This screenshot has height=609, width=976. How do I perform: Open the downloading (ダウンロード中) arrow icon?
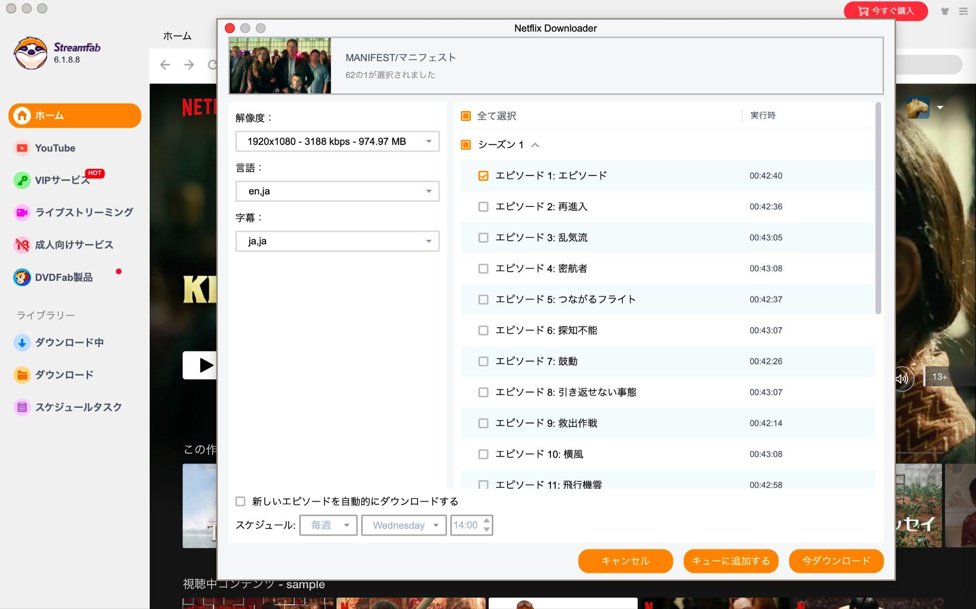(22, 342)
